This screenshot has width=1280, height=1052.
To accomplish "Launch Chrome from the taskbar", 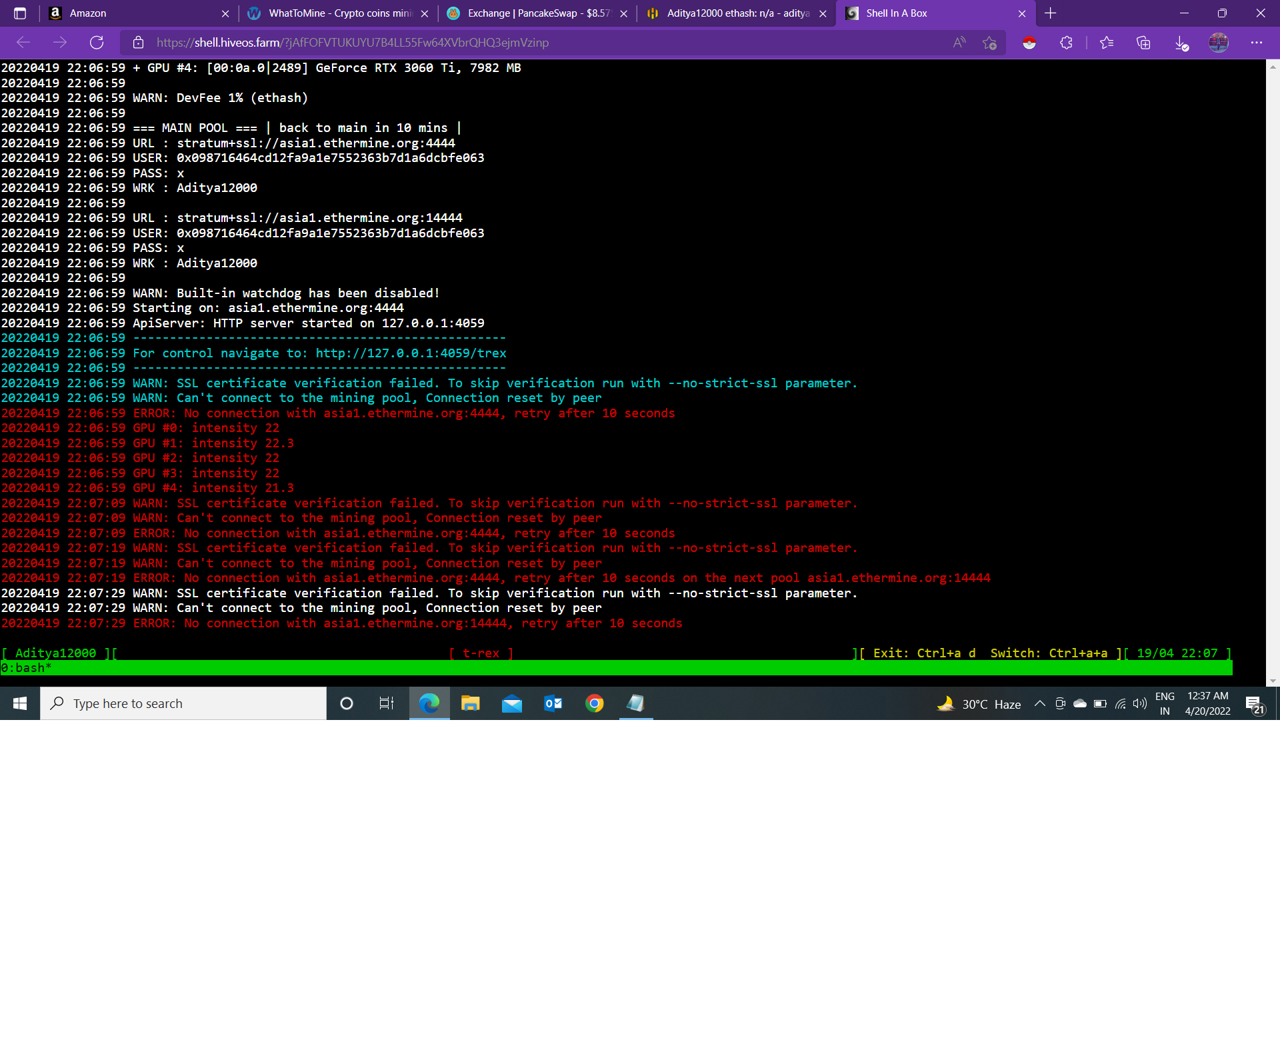I will [x=594, y=703].
